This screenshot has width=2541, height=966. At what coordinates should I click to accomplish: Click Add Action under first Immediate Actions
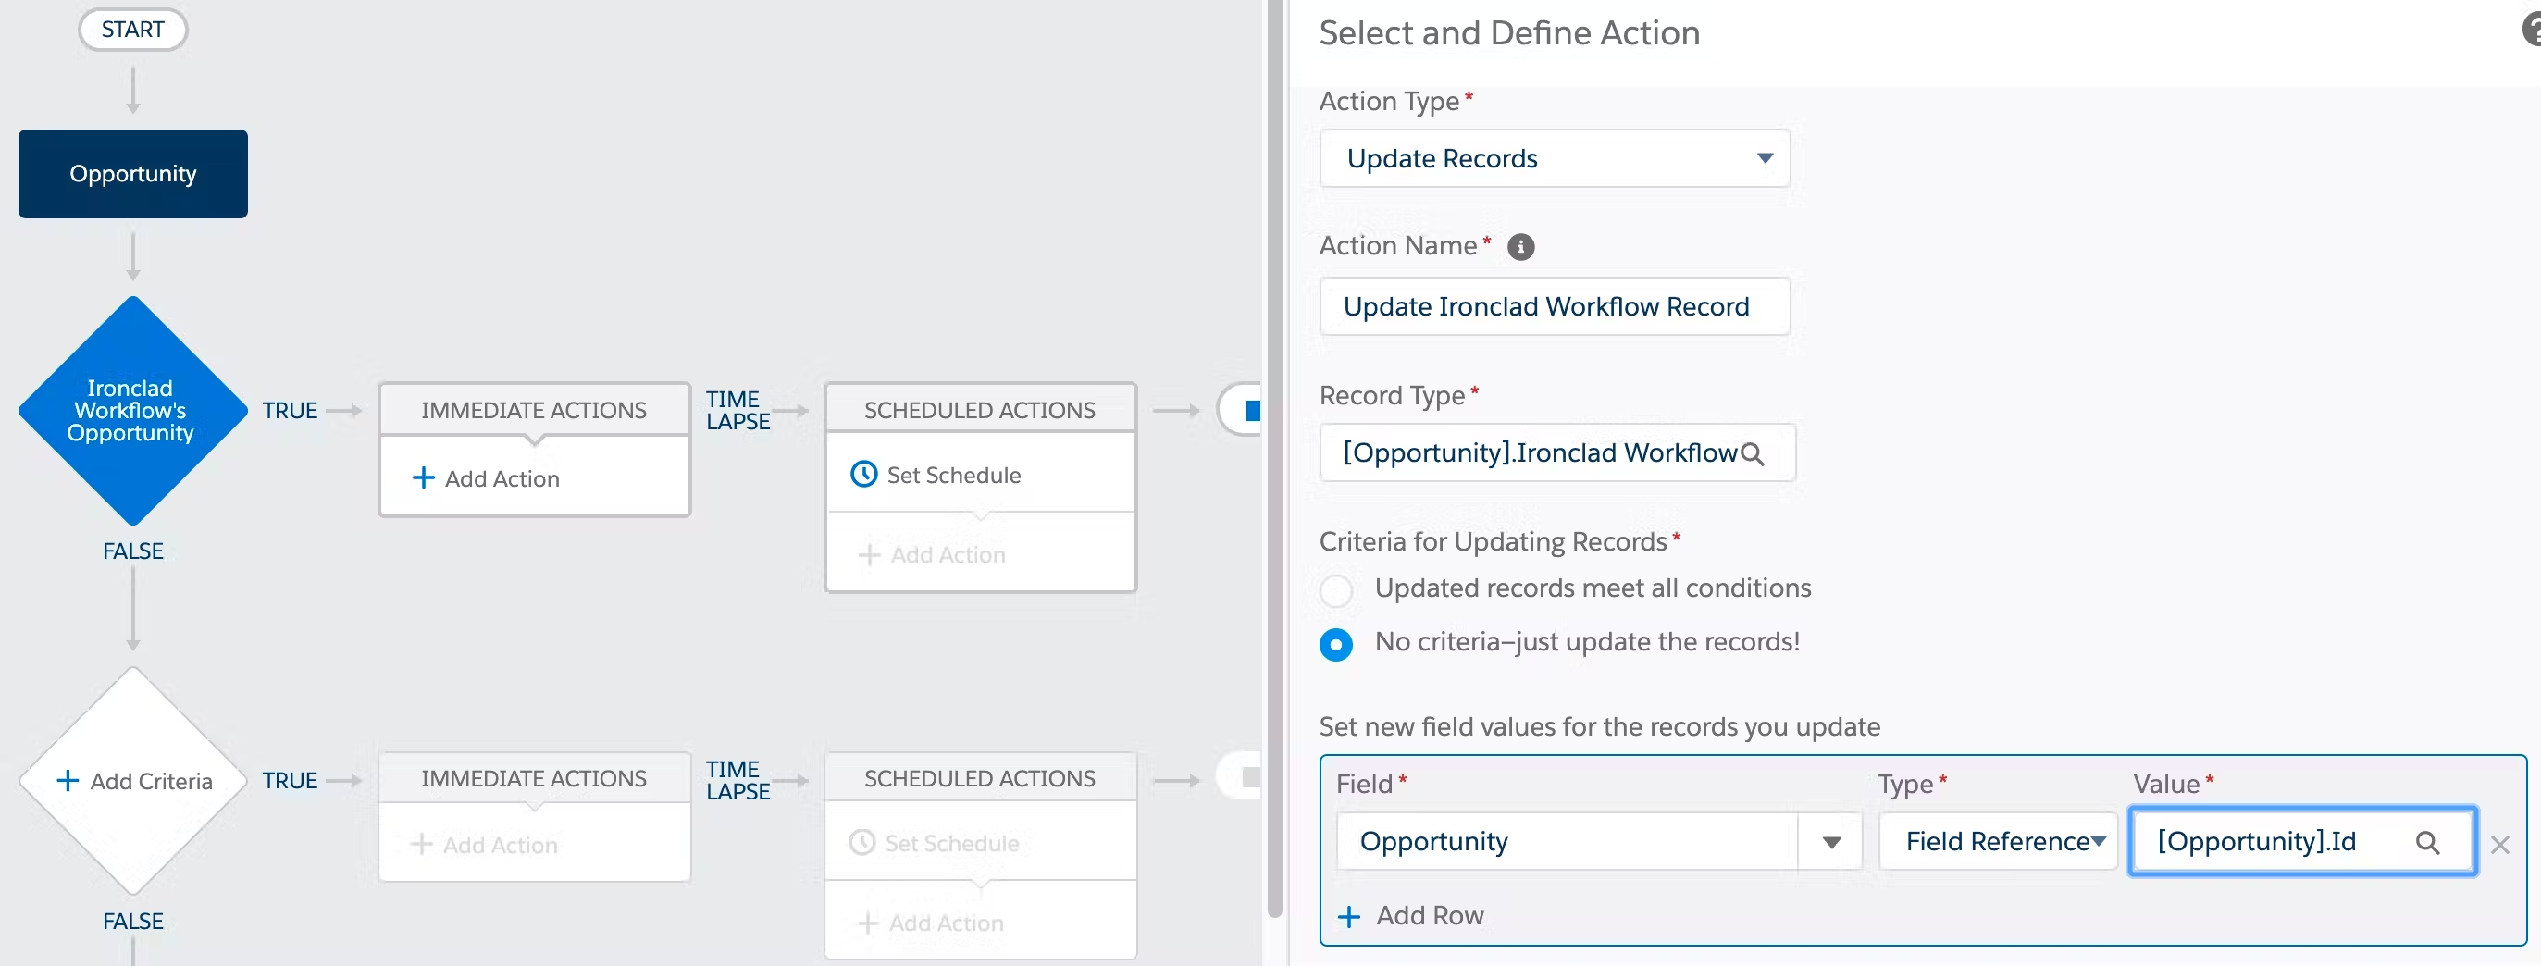(x=502, y=478)
